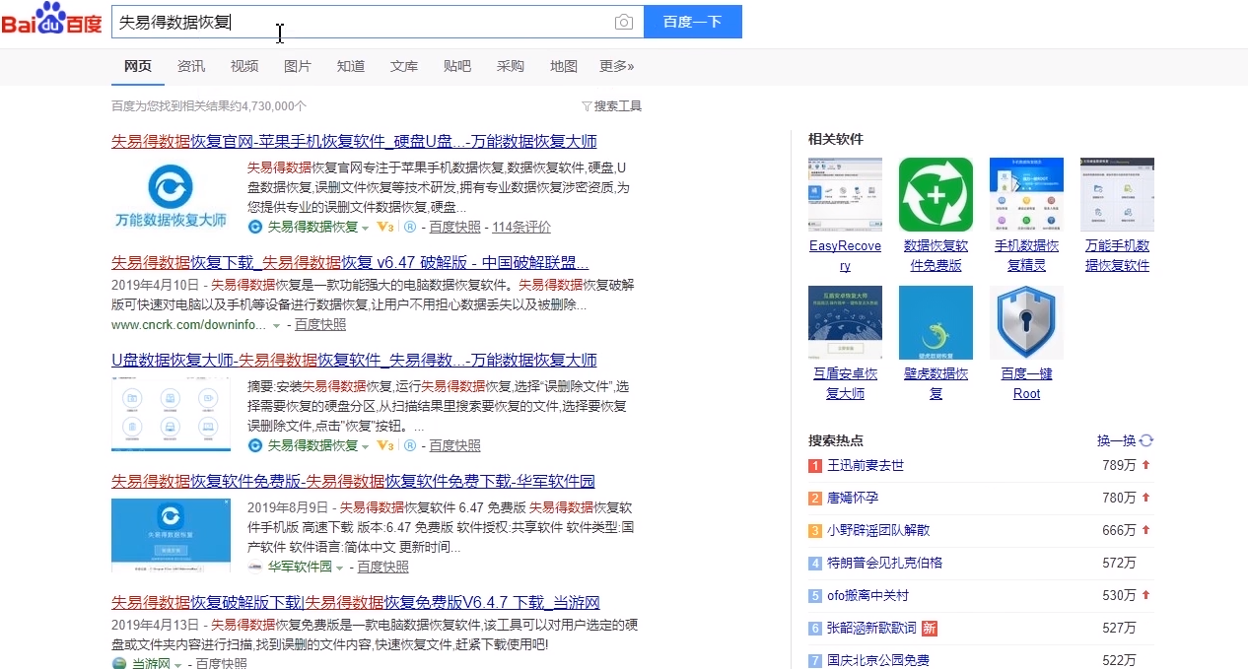Image resolution: width=1248 pixels, height=669 pixels.
Task: Open result 失易得数据恢复软件免费版-华军软件园
Action: 353,482
